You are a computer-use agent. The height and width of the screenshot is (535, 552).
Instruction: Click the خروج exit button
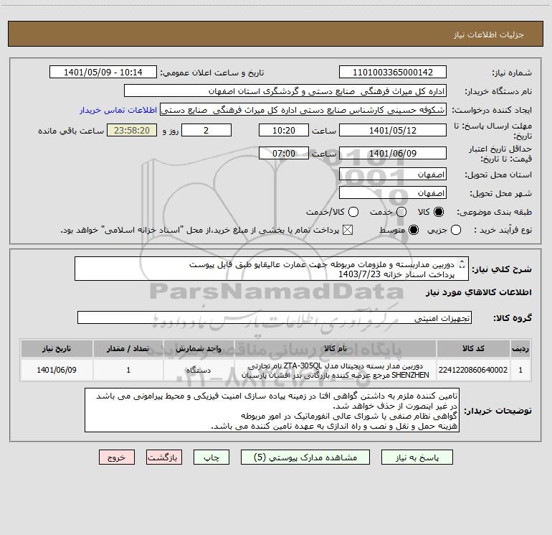coord(117,457)
